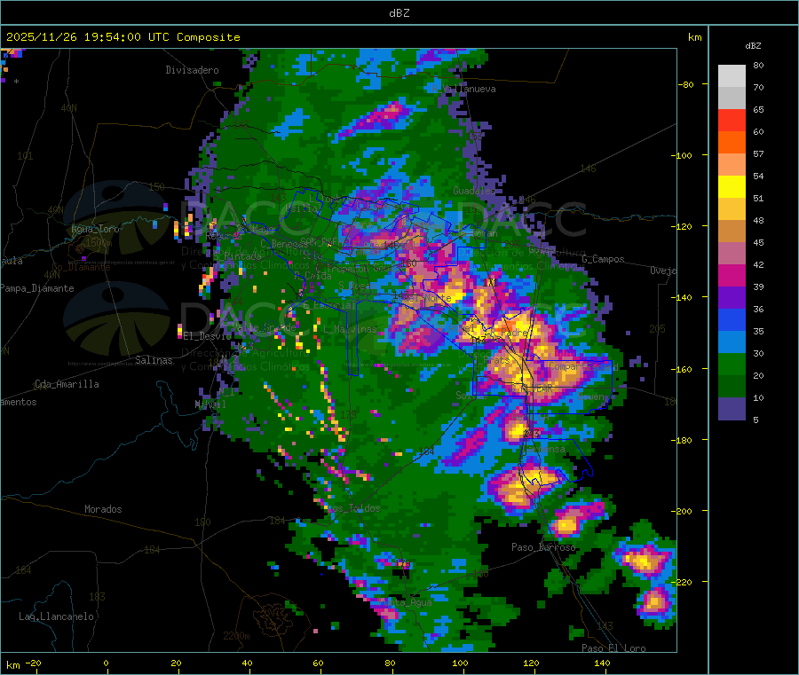Click the Lag.Llancanelo map label
The width and height of the screenshot is (799, 675).
click(x=56, y=616)
